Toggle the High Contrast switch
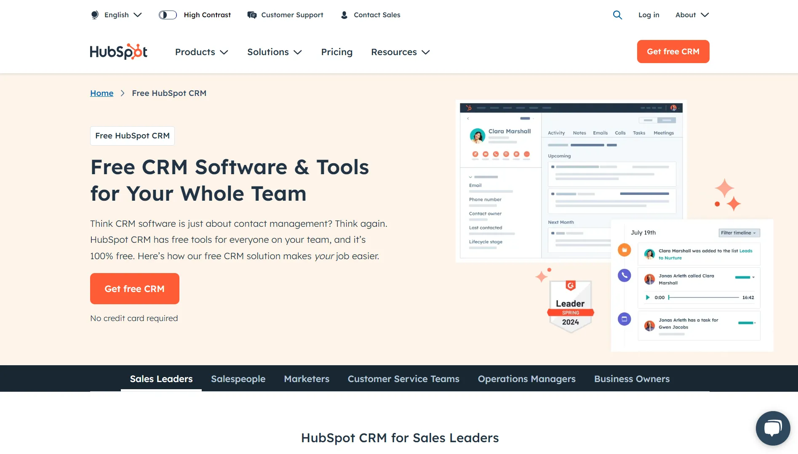Viewport: 798px width, 454px height. [x=168, y=15]
